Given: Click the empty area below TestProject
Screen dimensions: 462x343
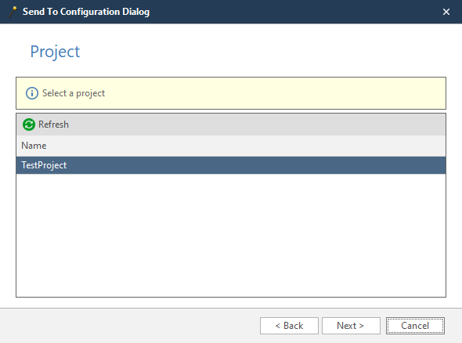Looking at the screenshot, I should click(x=231, y=235).
